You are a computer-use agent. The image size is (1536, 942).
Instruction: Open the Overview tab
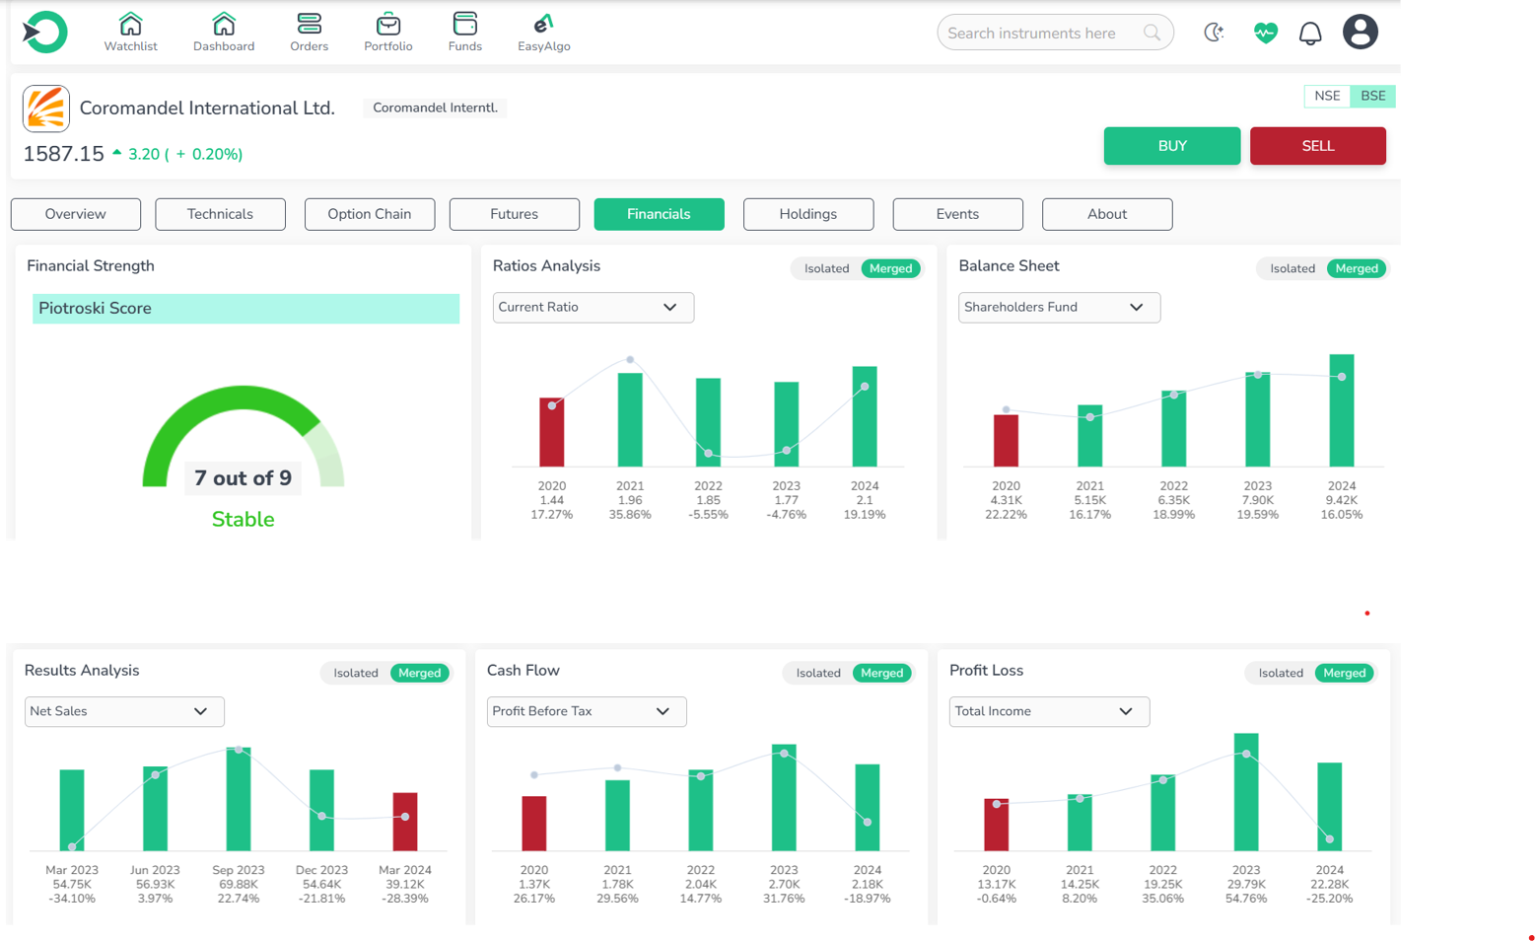click(76, 214)
